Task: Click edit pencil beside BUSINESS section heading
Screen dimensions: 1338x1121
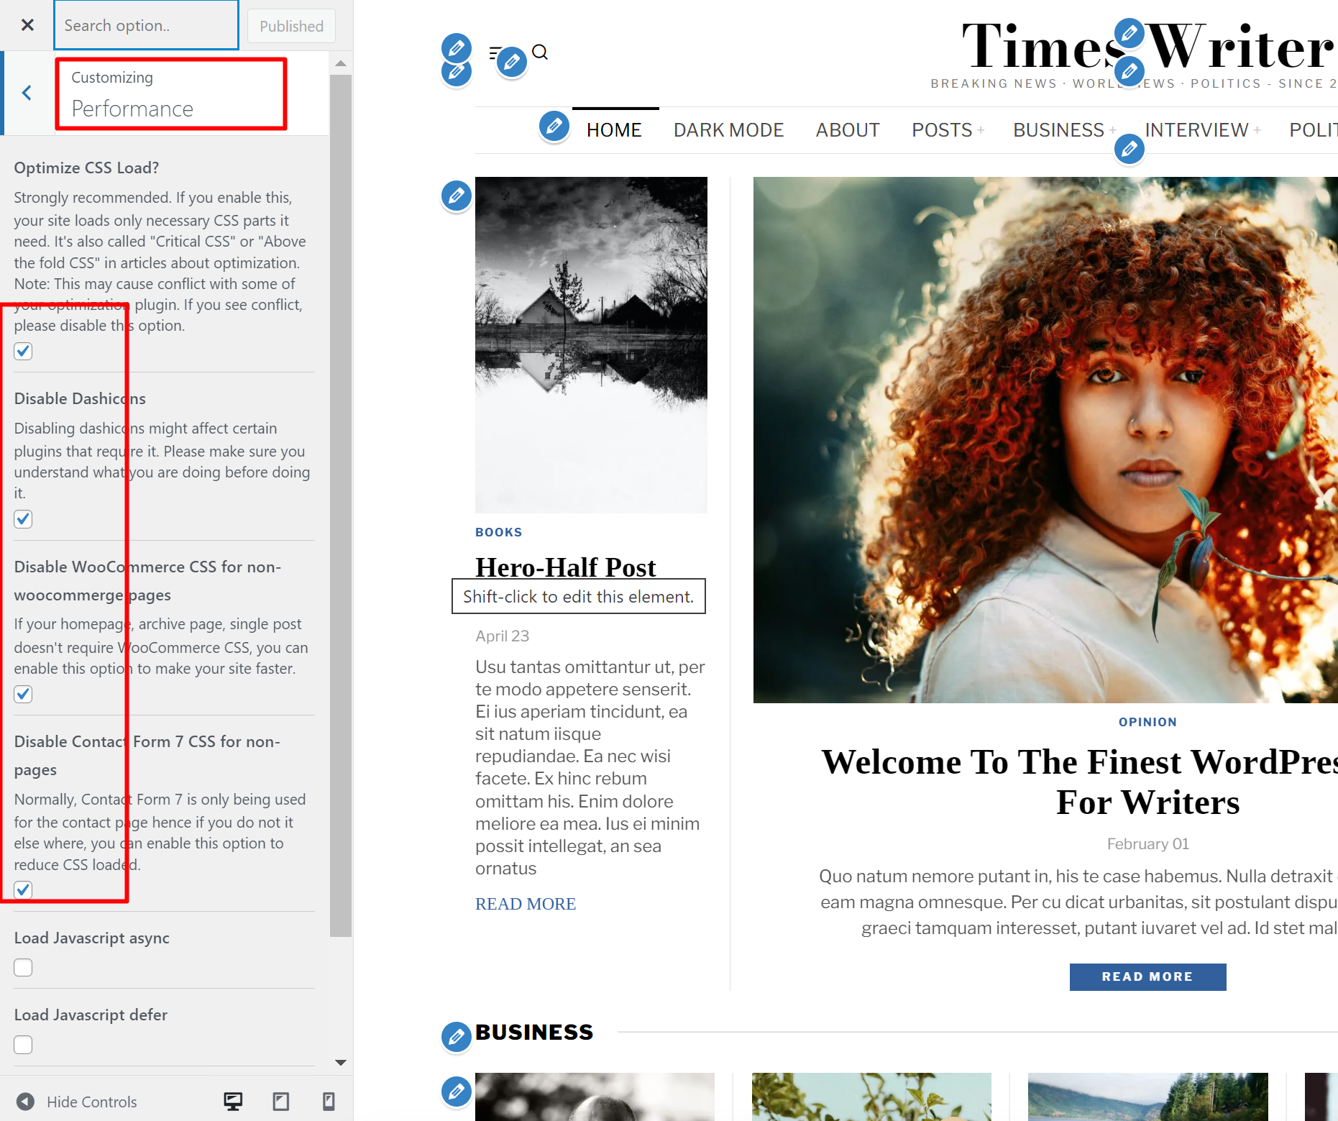Action: pos(457,1037)
